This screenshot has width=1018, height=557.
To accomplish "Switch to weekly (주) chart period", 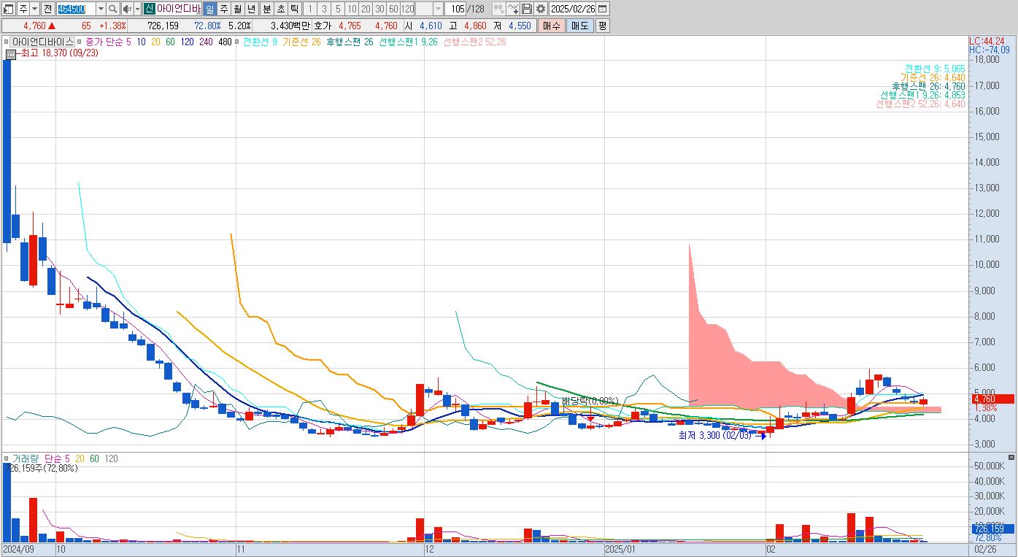I will coord(223,9).
